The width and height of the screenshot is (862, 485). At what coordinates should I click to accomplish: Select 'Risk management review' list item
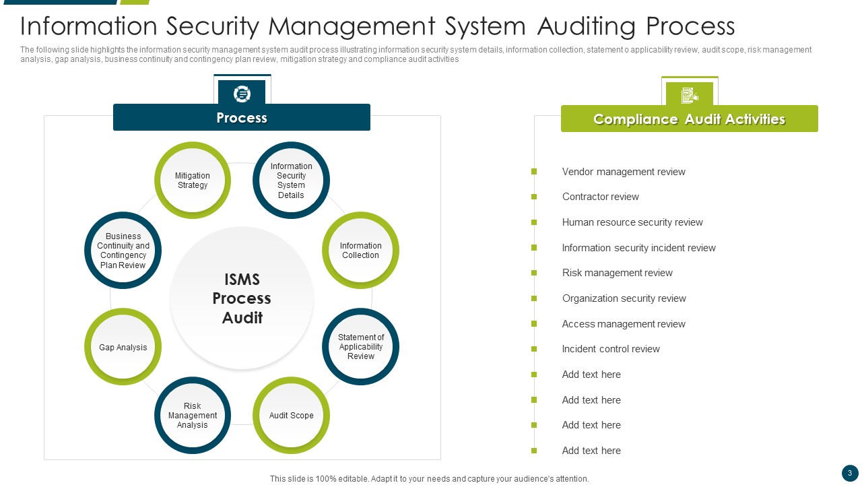click(618, 273)
